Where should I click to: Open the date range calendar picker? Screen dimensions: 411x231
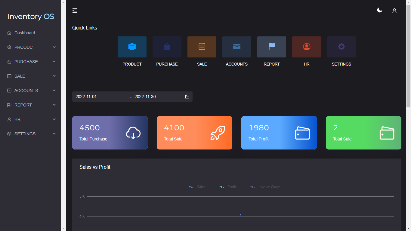187,97
